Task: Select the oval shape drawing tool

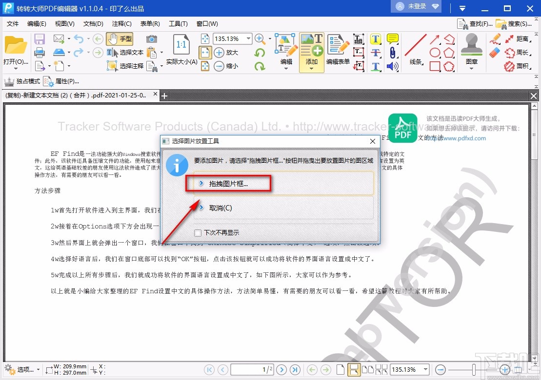Action: point(435,52)
